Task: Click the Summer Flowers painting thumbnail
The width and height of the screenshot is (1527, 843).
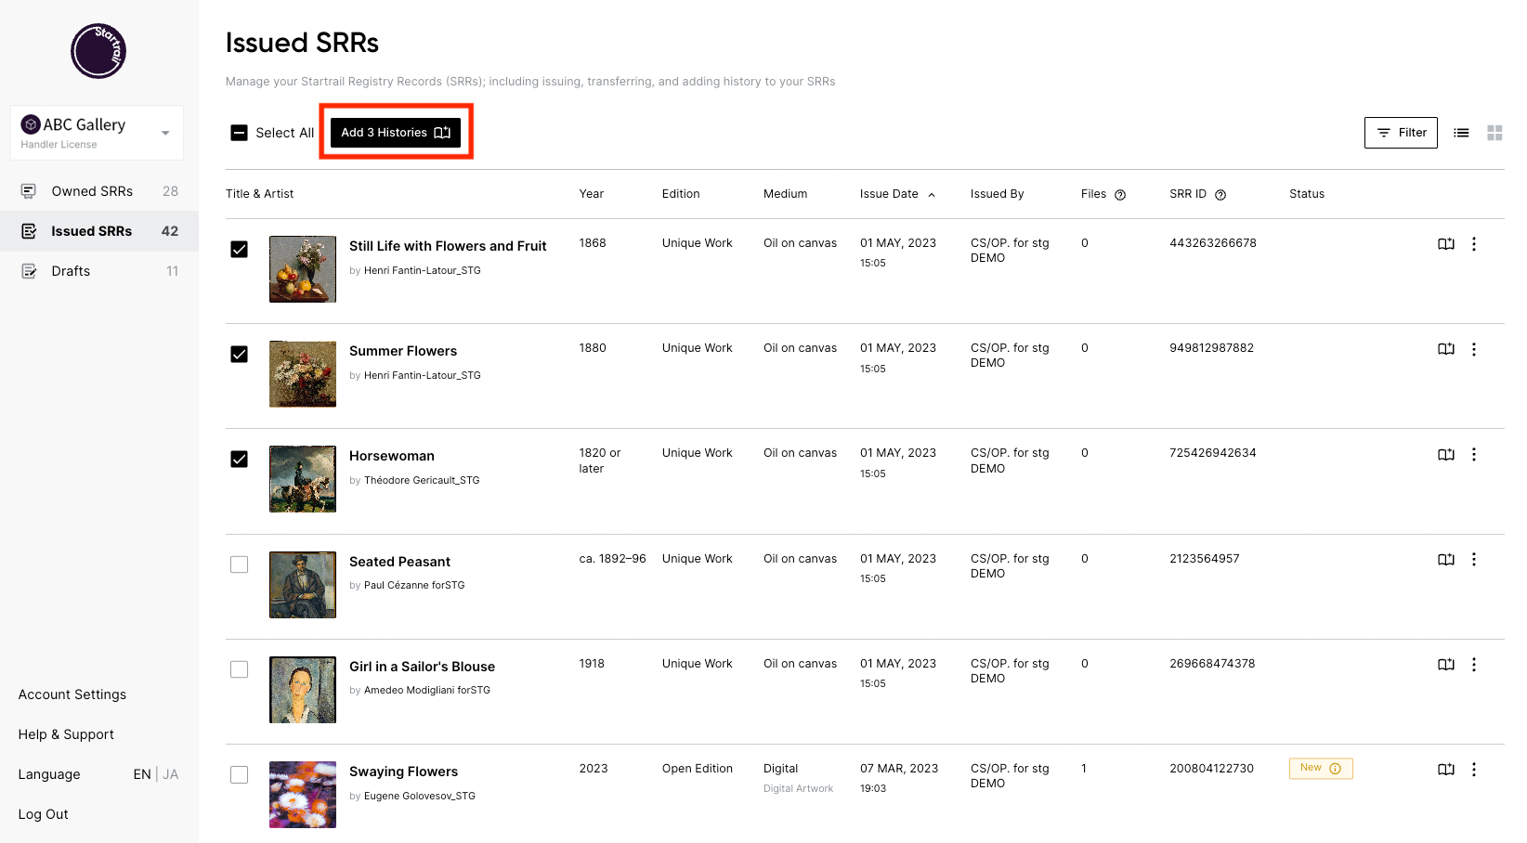Action: coord(303,374)
